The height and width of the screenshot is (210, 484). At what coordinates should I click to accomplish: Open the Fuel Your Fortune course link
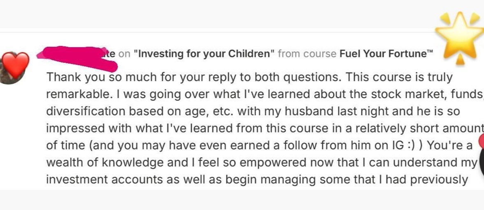click(382, 54)
